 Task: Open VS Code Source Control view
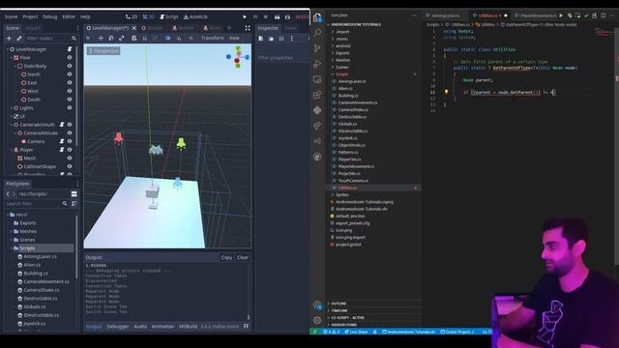click(317, 48)
